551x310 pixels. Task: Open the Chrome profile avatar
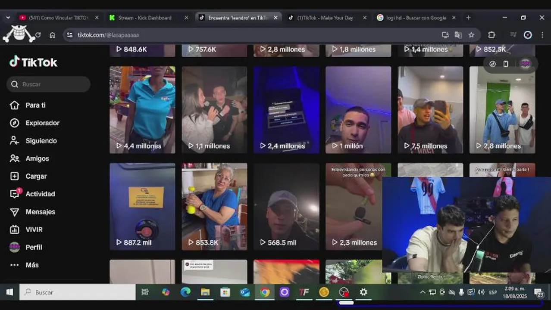pos(528,35)
